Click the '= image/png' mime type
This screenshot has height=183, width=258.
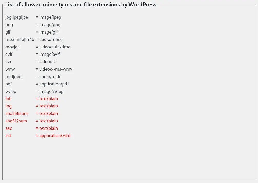pos(48,25)
